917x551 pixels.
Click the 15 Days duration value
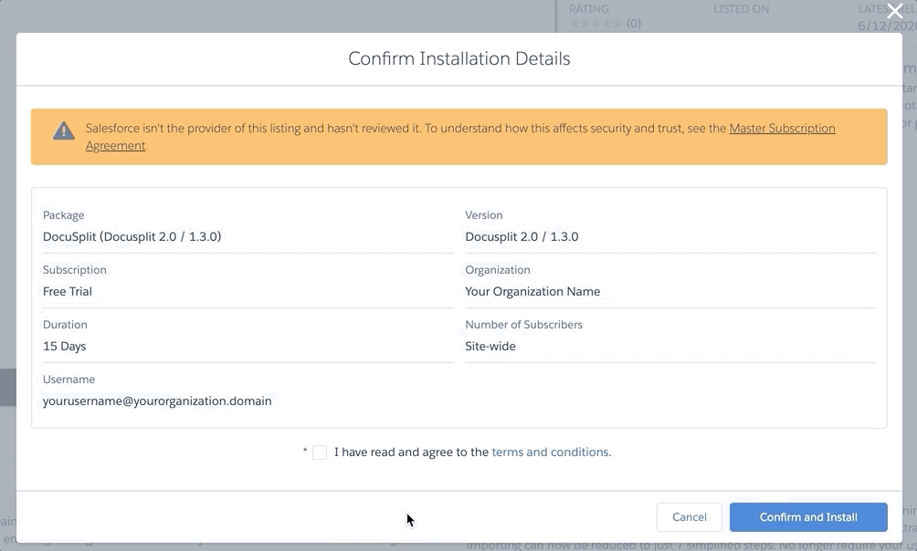[x=64, y=347]
